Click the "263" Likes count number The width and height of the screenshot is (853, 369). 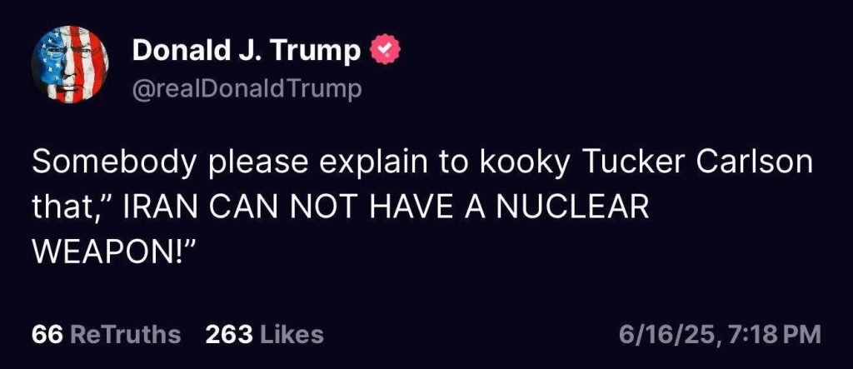point(228,334)
